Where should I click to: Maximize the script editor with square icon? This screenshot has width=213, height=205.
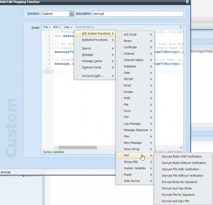[x=181, y=27]
